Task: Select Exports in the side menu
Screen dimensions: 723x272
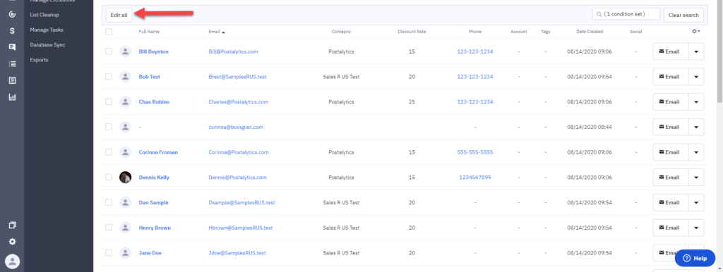Action: 40,60
